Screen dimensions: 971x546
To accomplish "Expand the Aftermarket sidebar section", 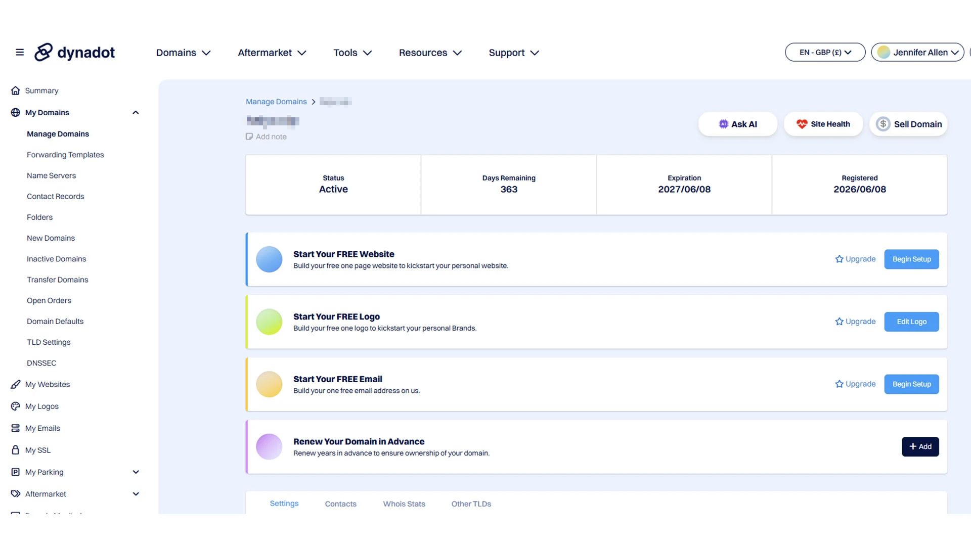I will pos(136,493).
